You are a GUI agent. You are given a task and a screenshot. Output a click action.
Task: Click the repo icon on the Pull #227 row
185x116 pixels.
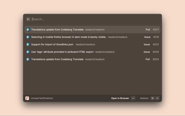[x=28, y=30]
